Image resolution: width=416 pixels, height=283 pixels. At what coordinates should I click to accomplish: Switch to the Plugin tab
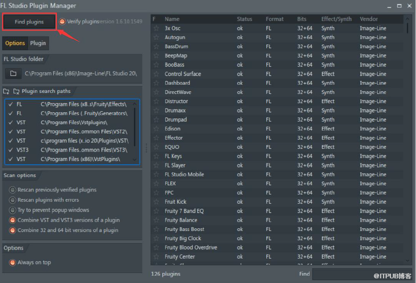38,43
